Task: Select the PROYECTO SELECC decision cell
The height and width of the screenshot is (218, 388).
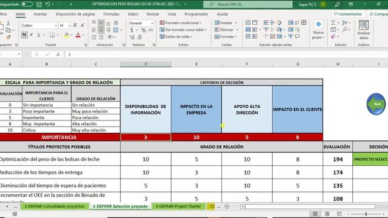Action: click(370, 159)
